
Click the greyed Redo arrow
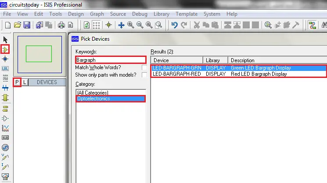(184, 25)
